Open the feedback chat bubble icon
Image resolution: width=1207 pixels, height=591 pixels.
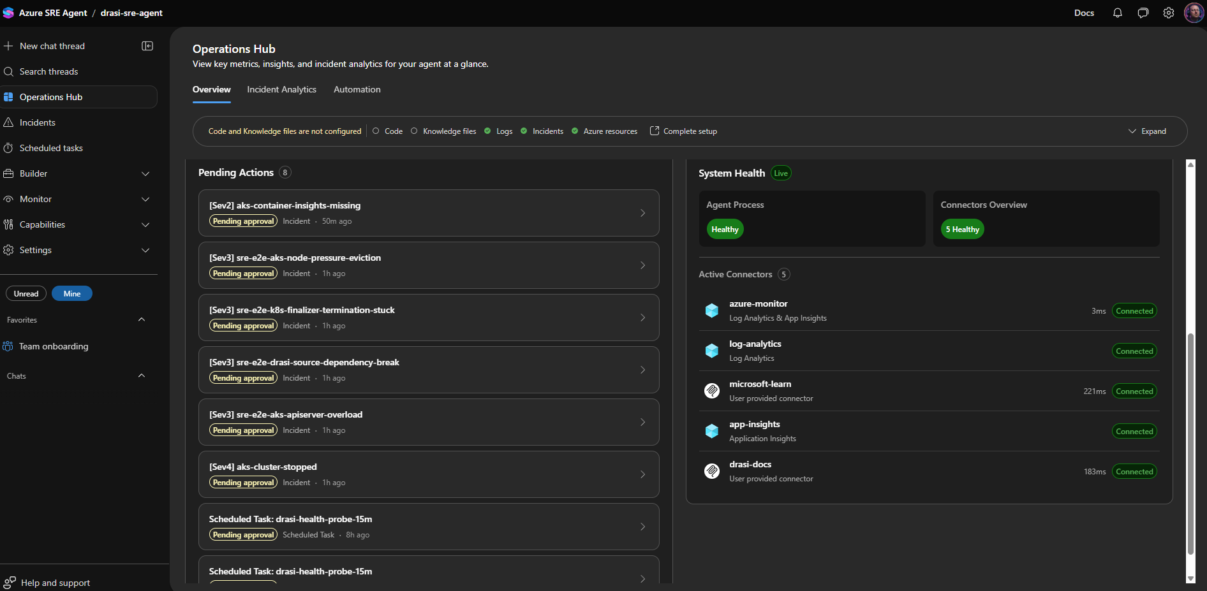pos(1143,13)
